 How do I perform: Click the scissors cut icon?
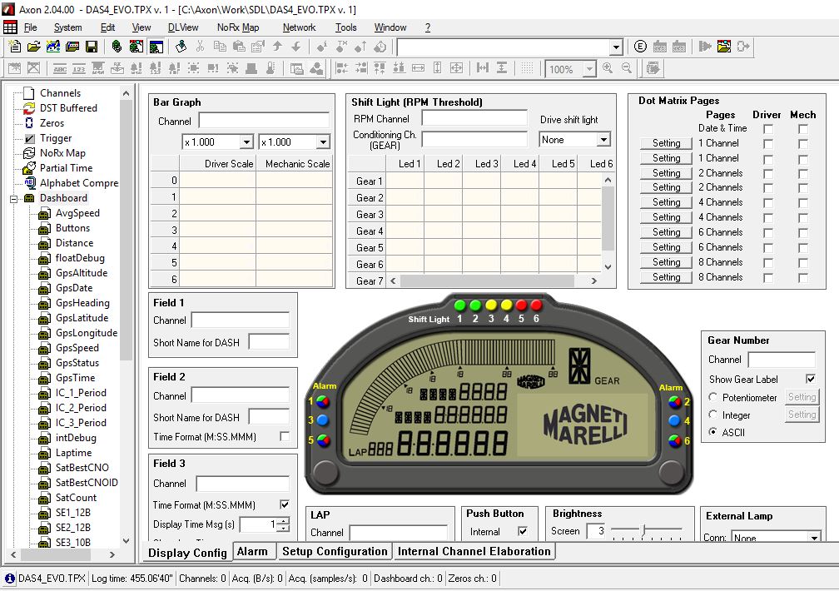[200, 47]
